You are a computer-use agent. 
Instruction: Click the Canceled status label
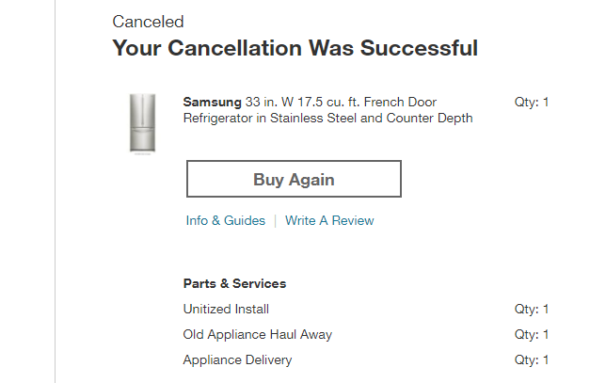(x=148, y=22)
